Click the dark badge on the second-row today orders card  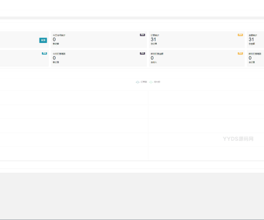(142, 53)
